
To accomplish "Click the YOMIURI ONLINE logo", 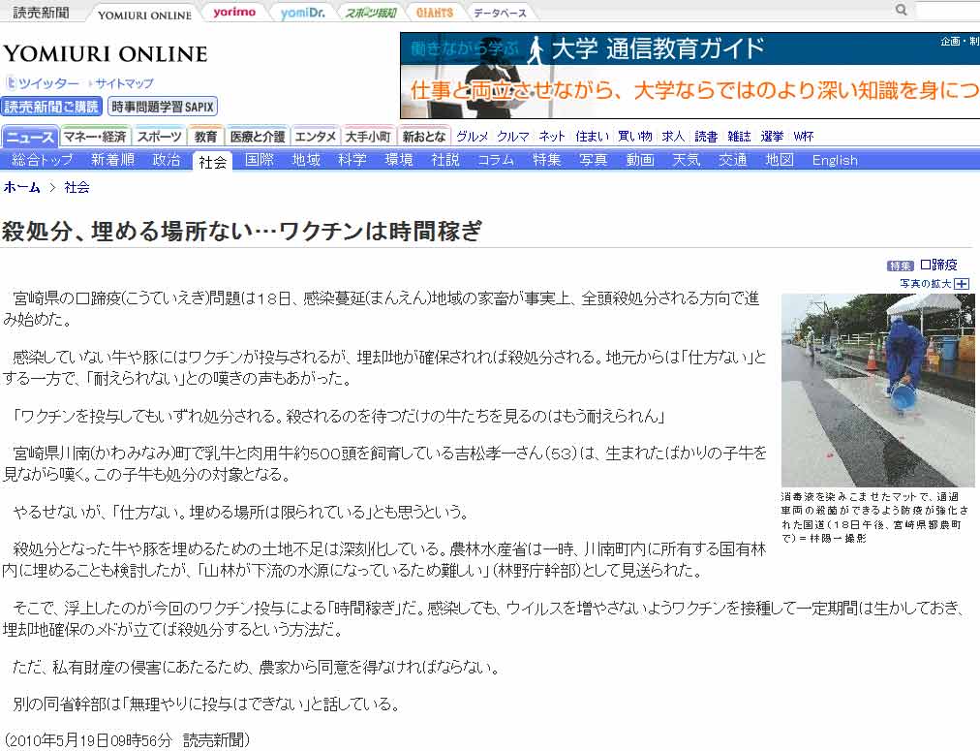I will 105,54.
